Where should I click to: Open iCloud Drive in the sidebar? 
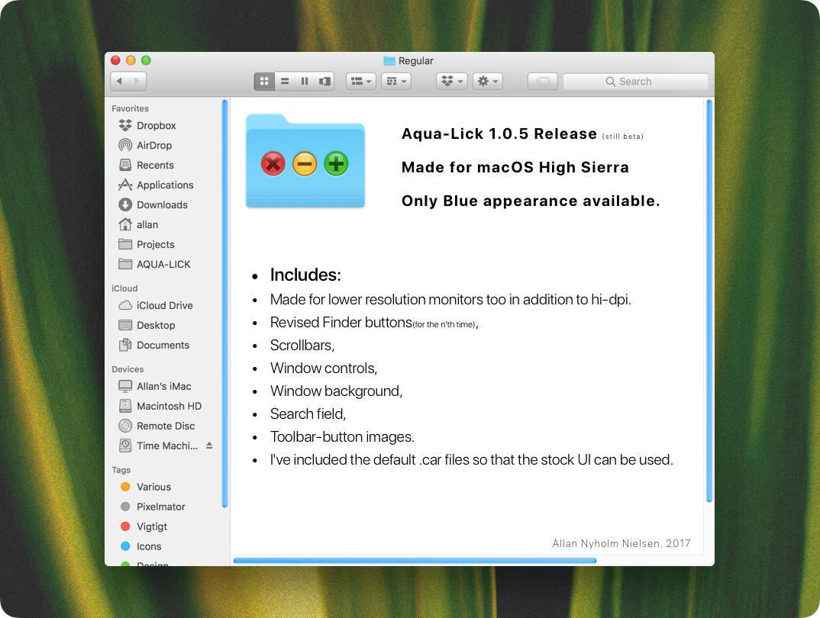tap(166, 305)
